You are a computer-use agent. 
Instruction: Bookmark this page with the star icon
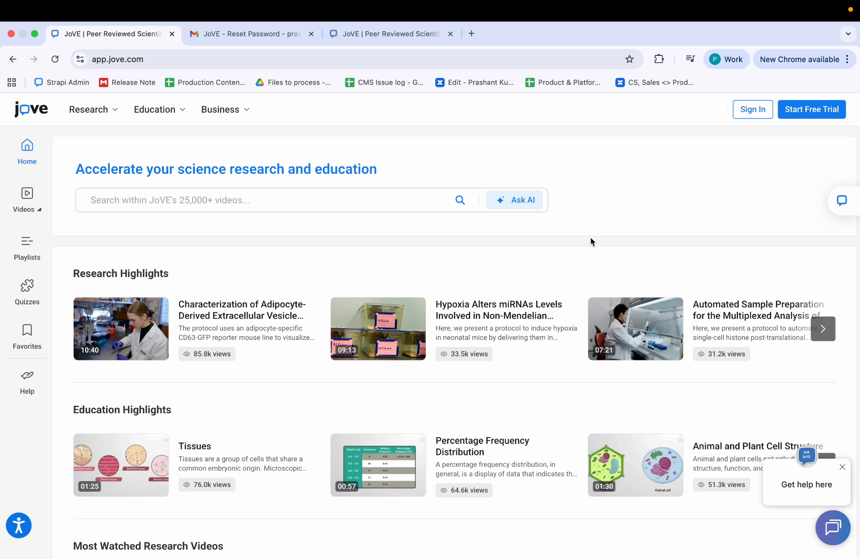(x=629, y=59)
